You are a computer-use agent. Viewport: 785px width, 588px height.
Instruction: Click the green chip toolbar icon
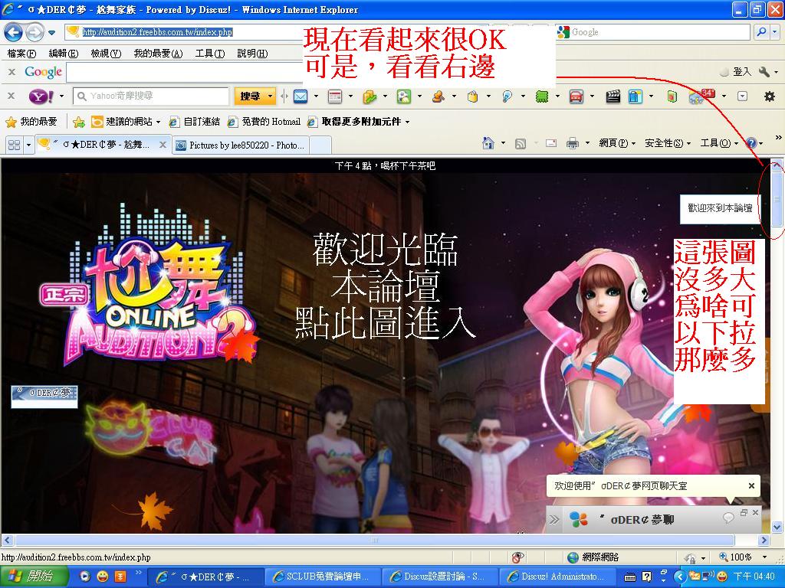(542, 96)
